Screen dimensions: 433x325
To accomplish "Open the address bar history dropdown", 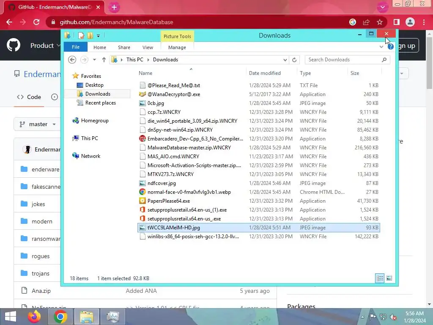I will point(285,60).
